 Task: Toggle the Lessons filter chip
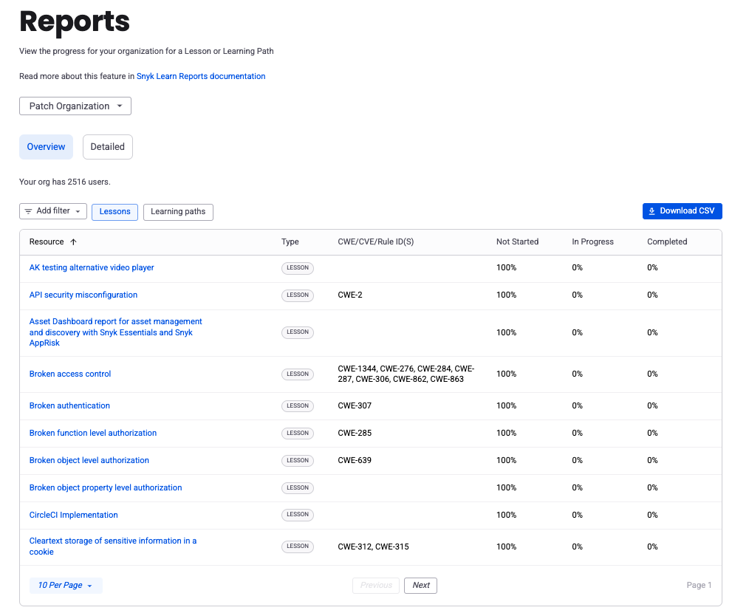[x=114, y=212]
